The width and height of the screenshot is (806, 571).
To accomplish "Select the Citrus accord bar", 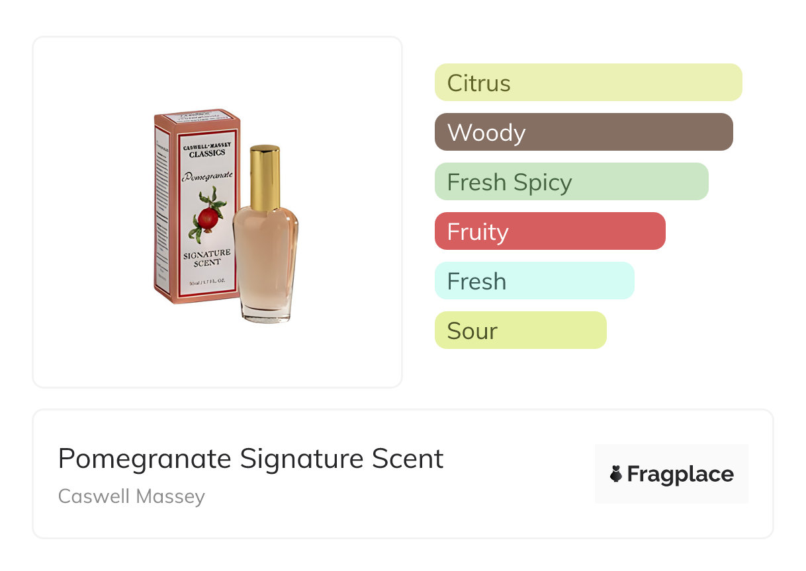I will (588, 83).
